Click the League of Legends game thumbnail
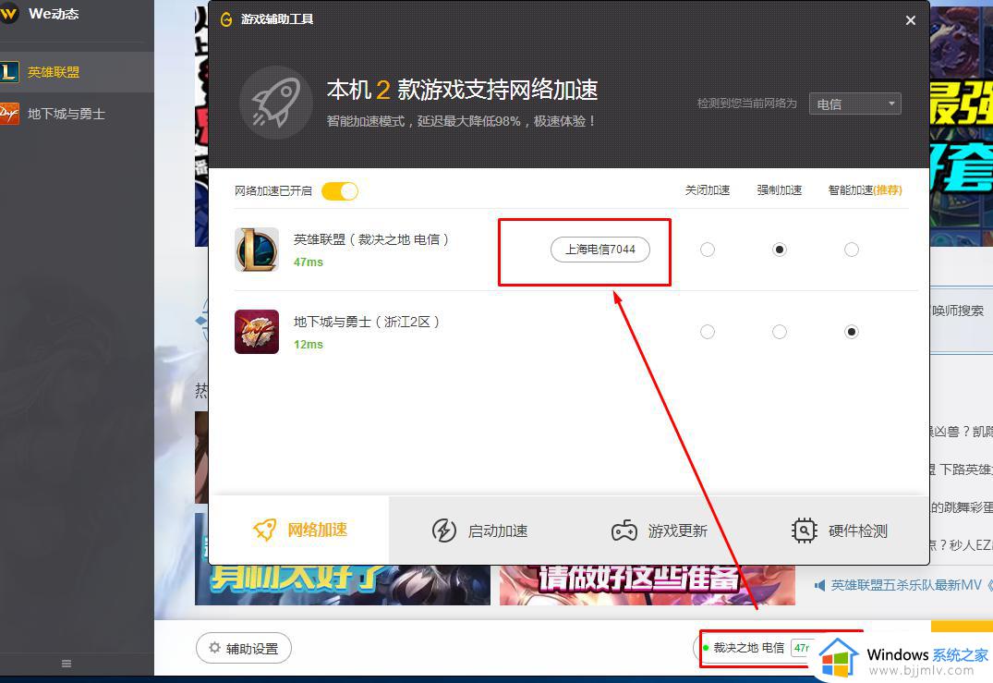Screen dimensions: 993x683 coord(256,249)
